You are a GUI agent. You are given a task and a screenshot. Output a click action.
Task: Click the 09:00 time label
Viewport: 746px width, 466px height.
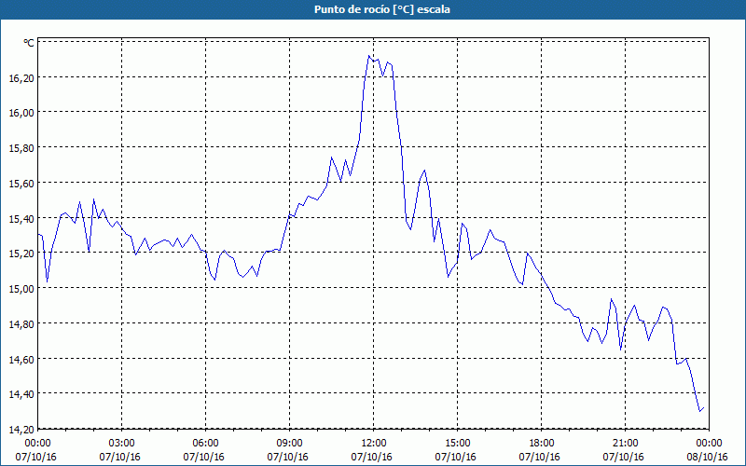coord(289,444)
